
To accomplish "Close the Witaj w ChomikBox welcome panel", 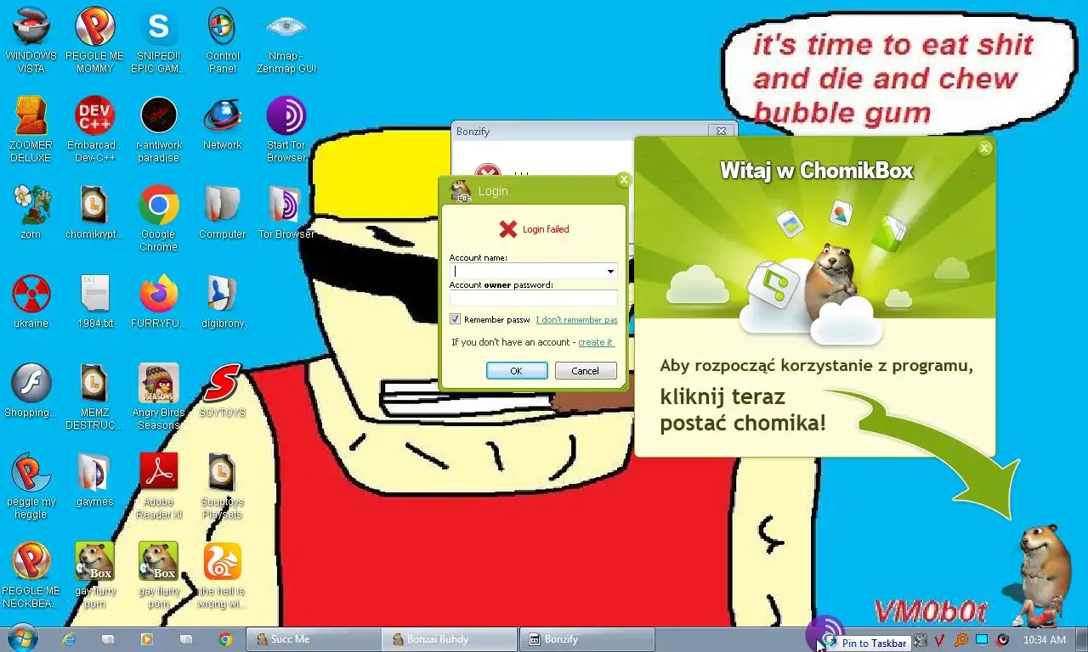I will [x=984, y=148].
